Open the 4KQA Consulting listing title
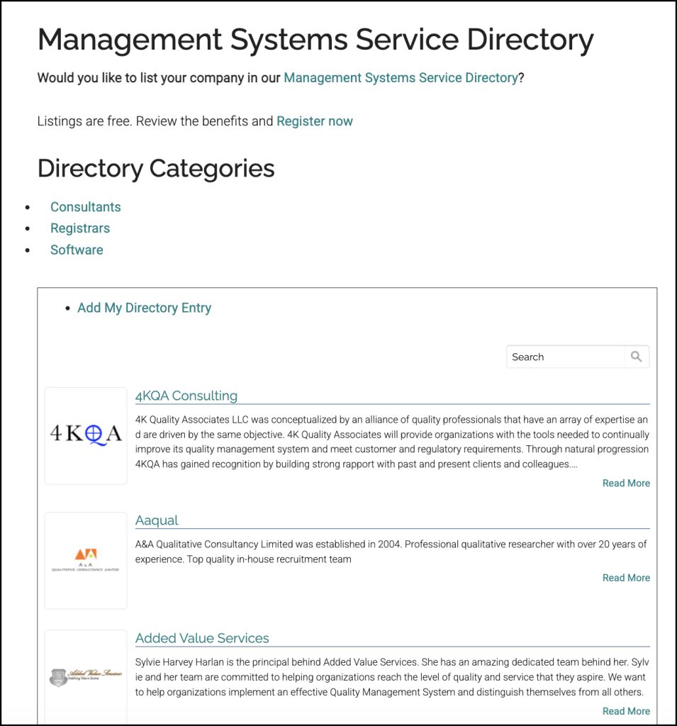Screen dimensions: 677x726 pos(186,396)
